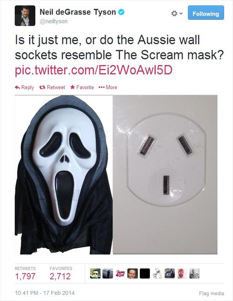Open Neil deGrasse Tyson's profile picture

[25, 16]
